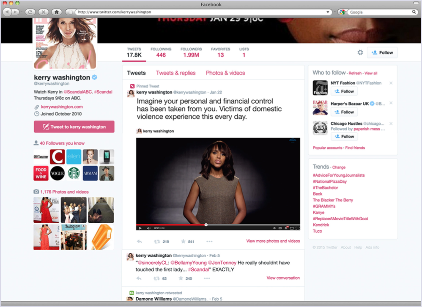422x307 pixels.
Task: Open the @ScandalABC mention in bio
Action: [x=78, y=92]
